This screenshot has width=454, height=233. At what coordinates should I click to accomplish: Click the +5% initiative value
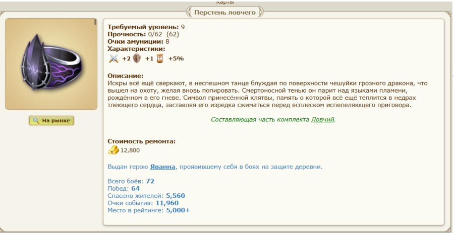(176, 58)
